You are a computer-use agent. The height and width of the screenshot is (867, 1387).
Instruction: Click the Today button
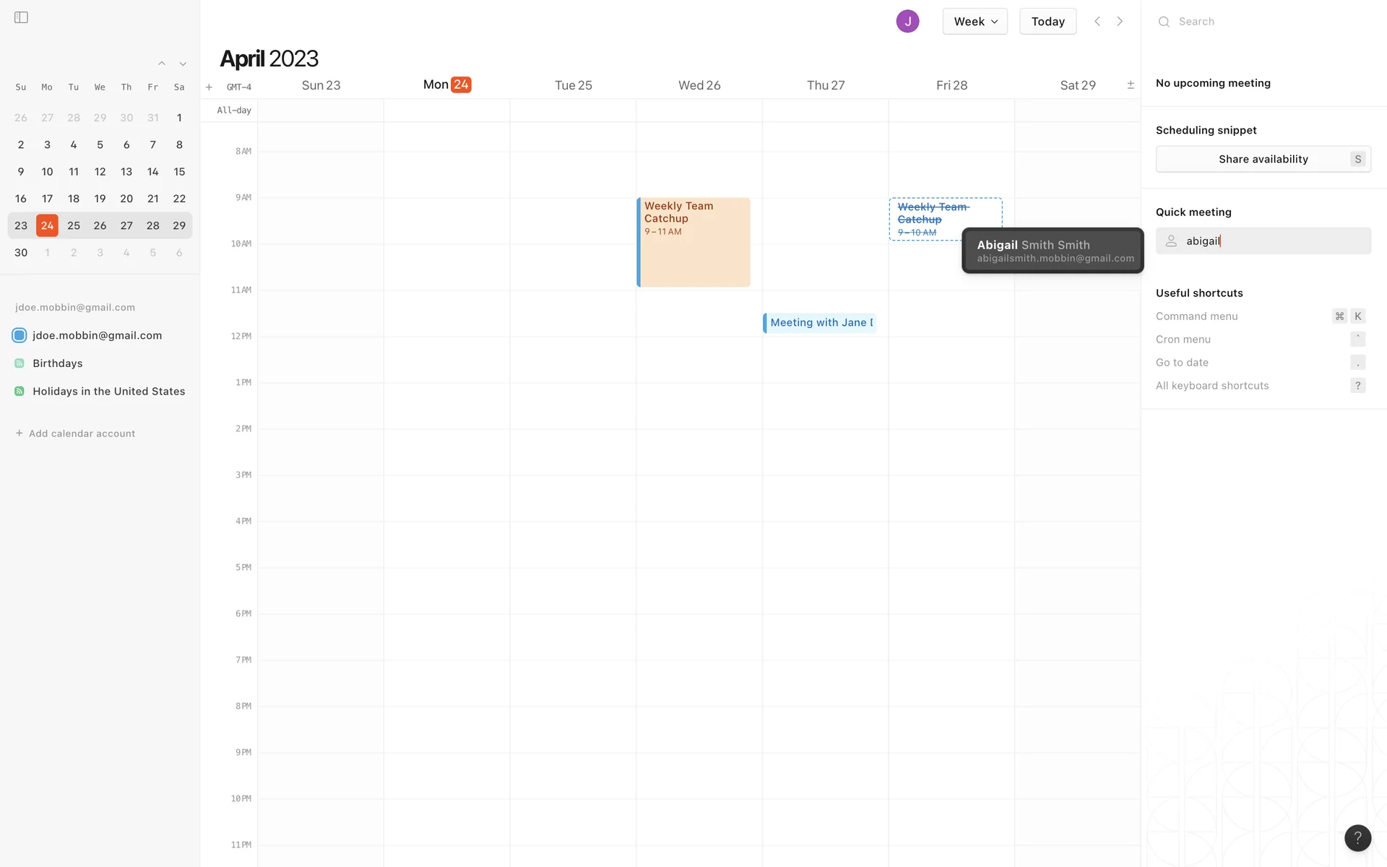click(1047, 21)
